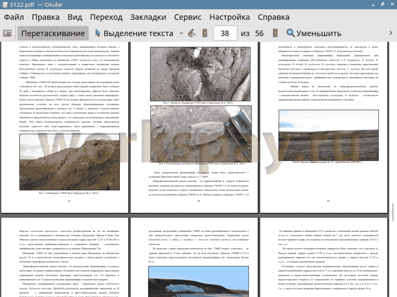
Task: Activate the Перетаскивание browse mode
Action: pyautogui.click(x=53, y=33)
